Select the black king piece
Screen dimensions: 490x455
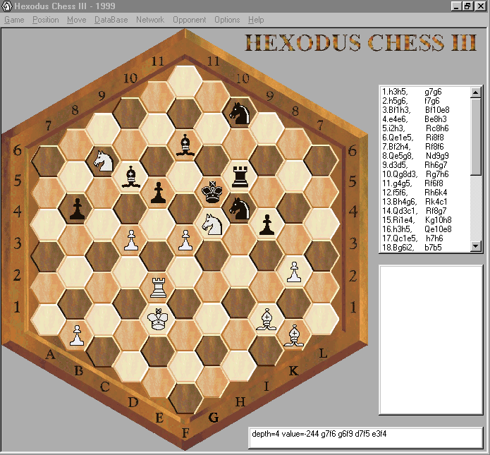[212, 192]
